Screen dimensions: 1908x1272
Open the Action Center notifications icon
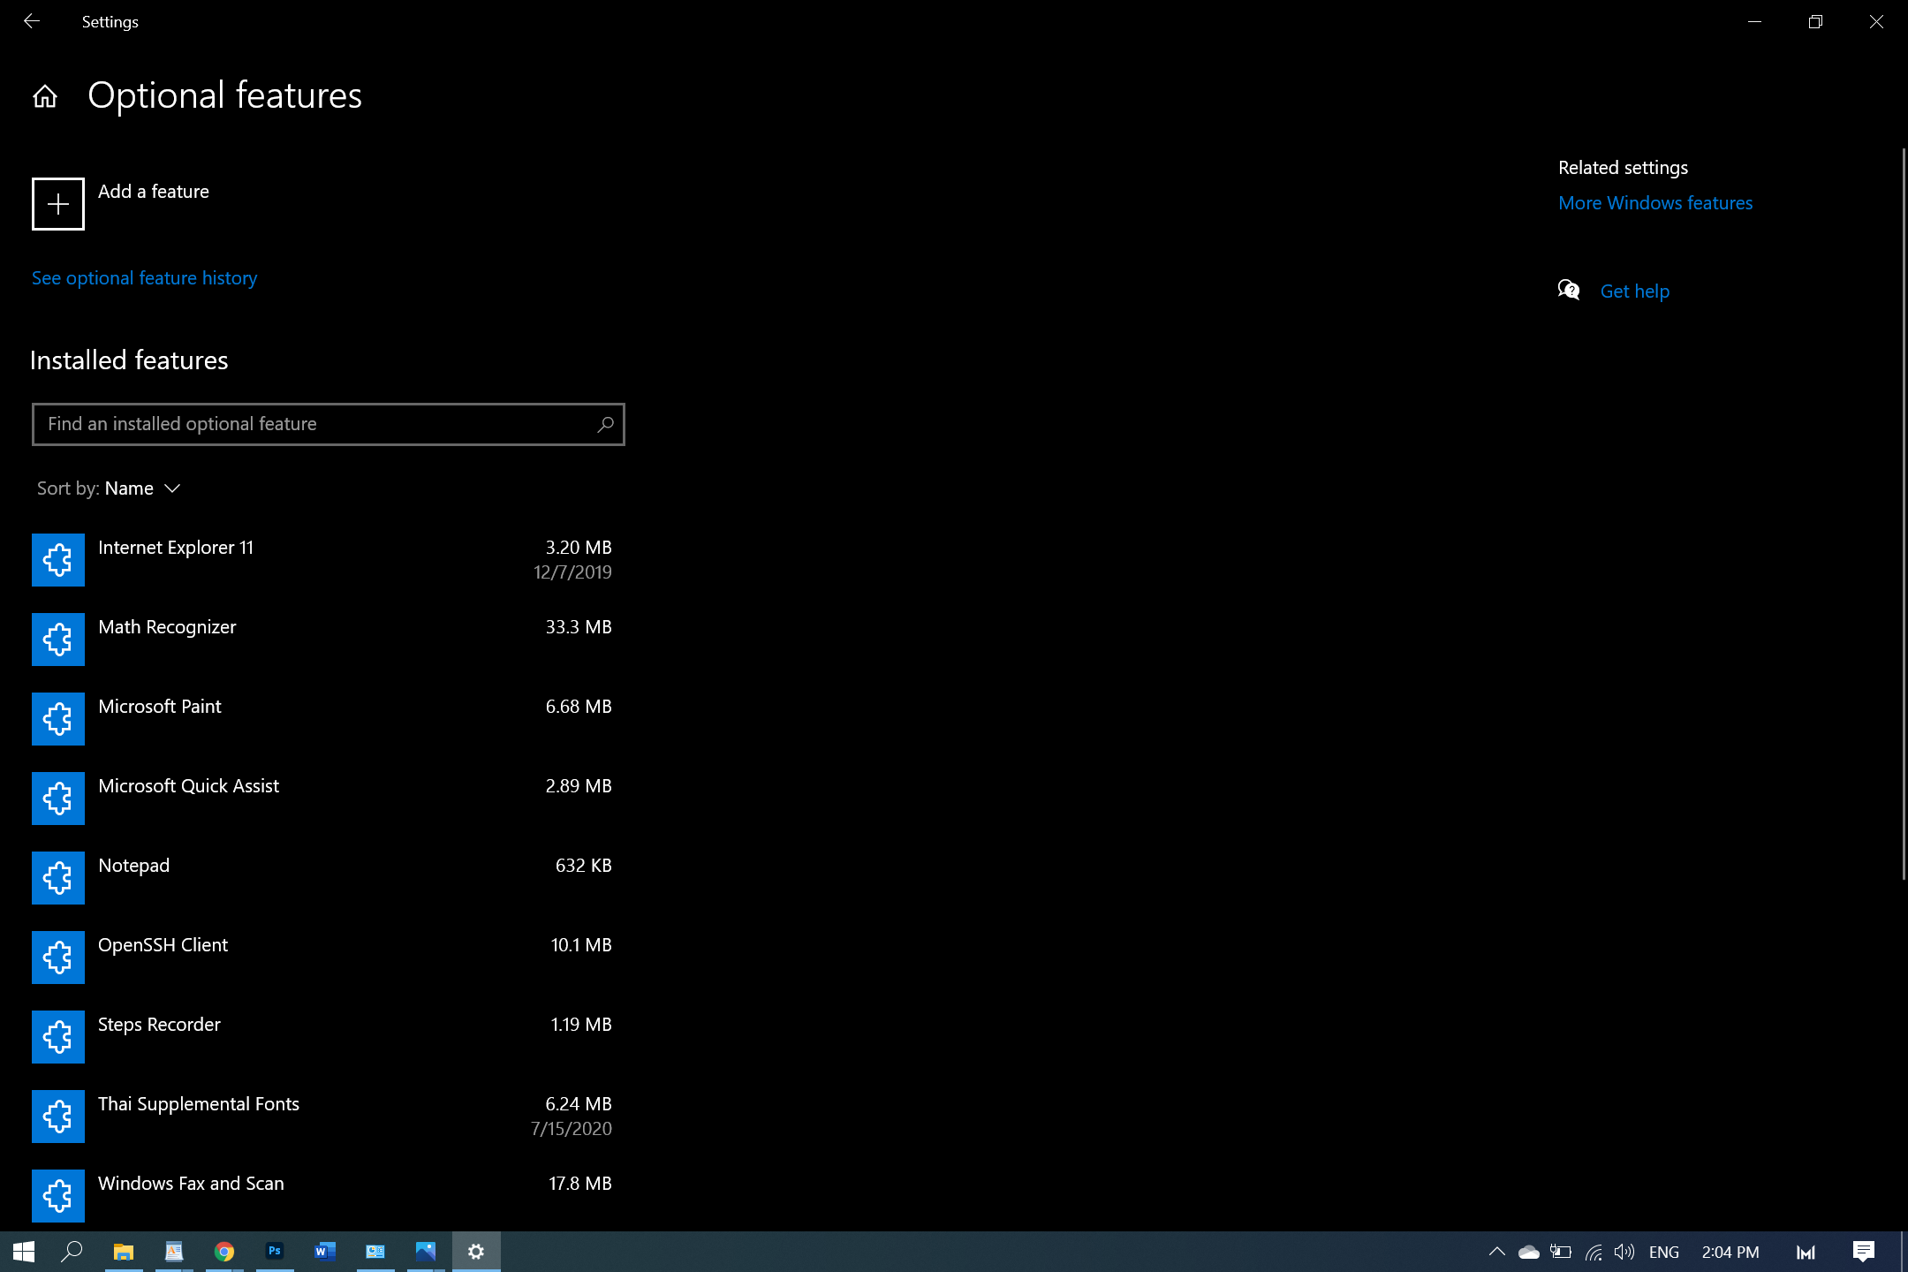click(1864, 1252)
